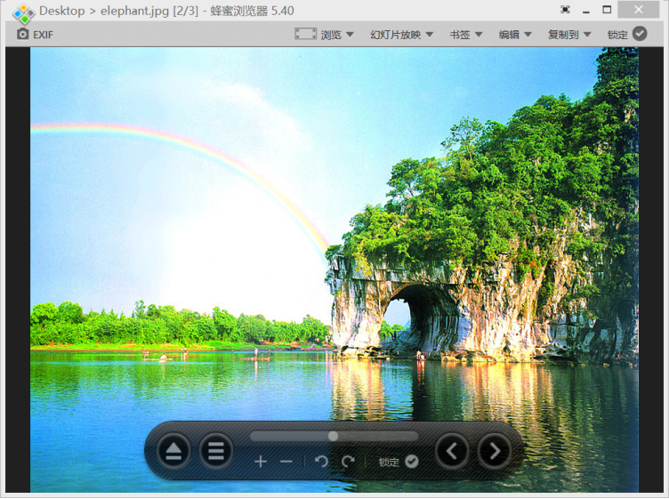669x499 pixels.
Task: Click the fullscreen frame icon beside 浏览
Action: point(305,34)
